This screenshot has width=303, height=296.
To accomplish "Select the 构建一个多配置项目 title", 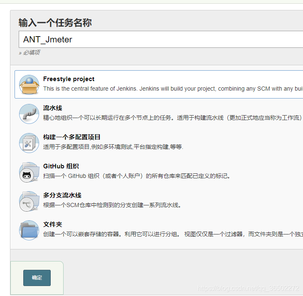I will [71, 137].
